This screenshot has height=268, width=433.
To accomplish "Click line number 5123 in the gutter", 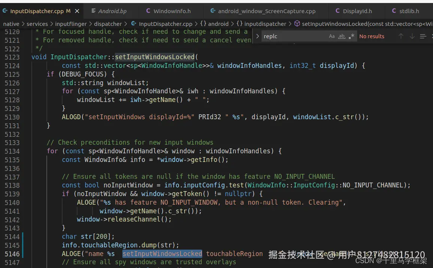I will 12,57.
